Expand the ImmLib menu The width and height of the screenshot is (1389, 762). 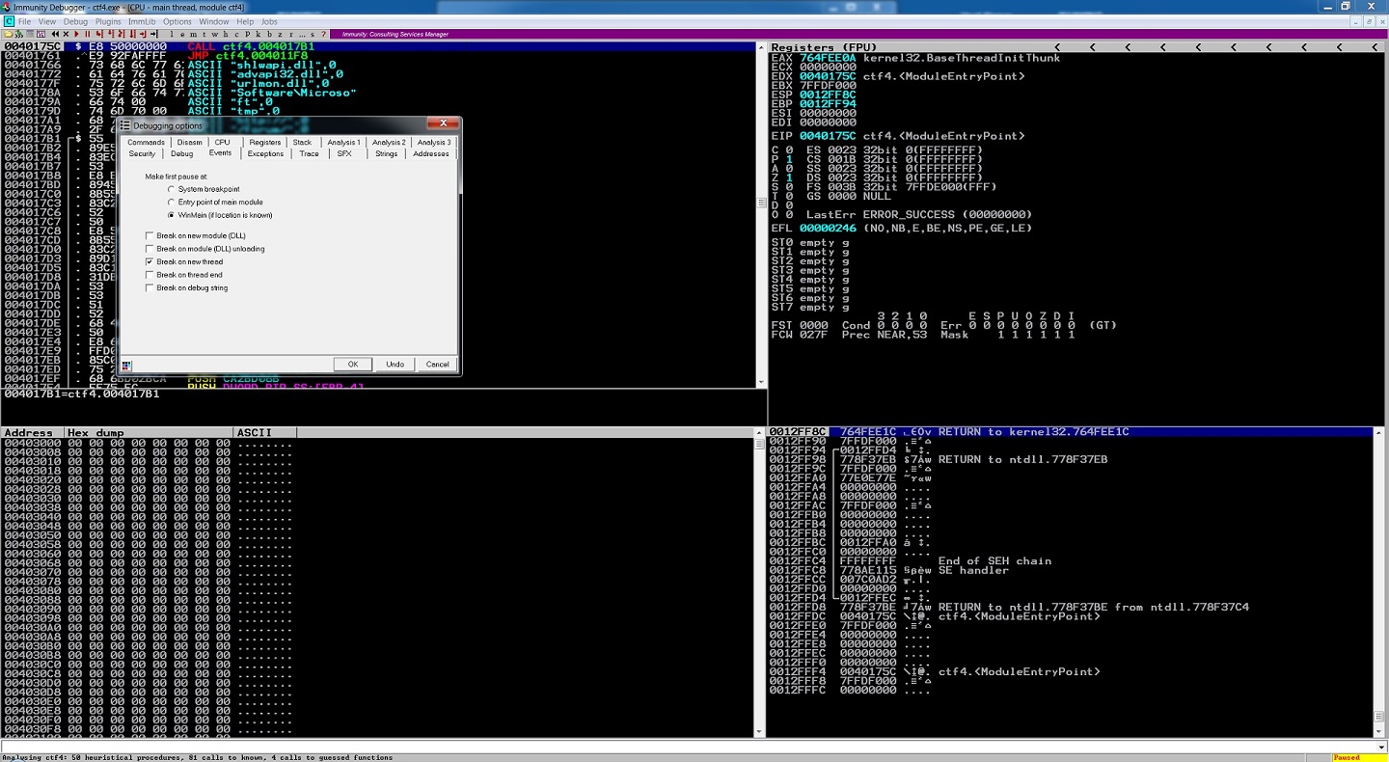point(142,21)
